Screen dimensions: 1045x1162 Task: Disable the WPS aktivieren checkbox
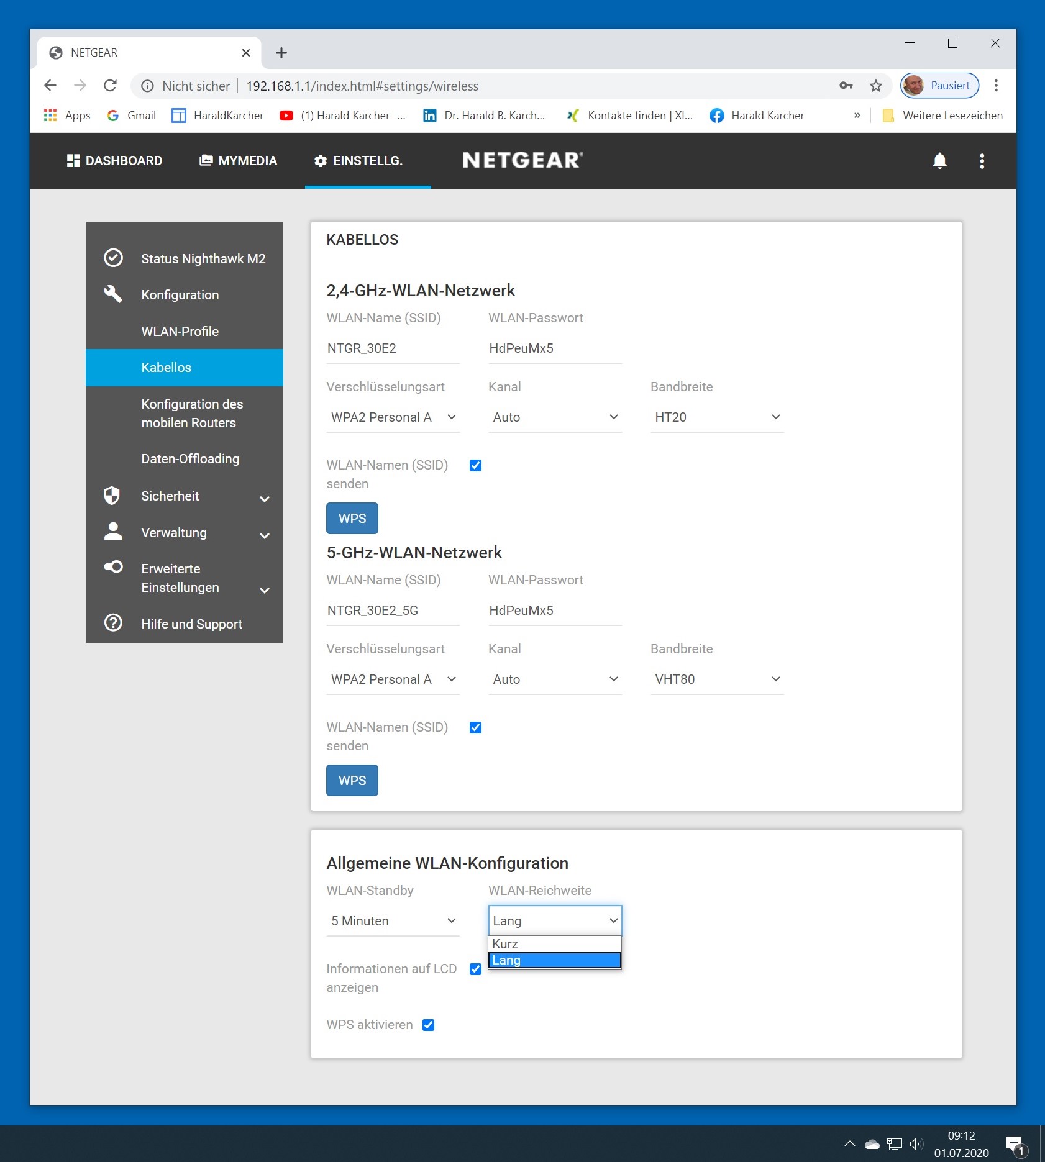pyautogui.click(x=428, y=1025)
